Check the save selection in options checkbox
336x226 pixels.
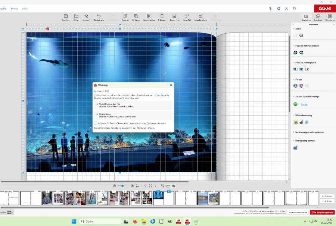coord(96,123)
